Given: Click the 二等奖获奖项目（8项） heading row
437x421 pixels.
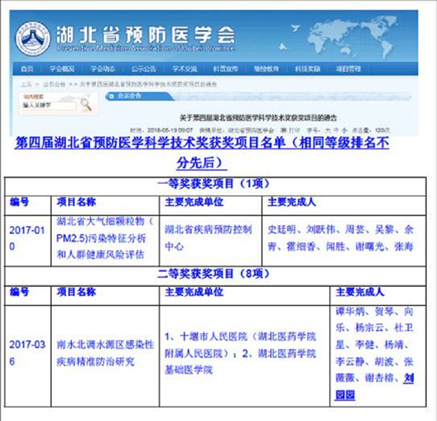Looking at the screenshot, I should (x=215, y=276).
